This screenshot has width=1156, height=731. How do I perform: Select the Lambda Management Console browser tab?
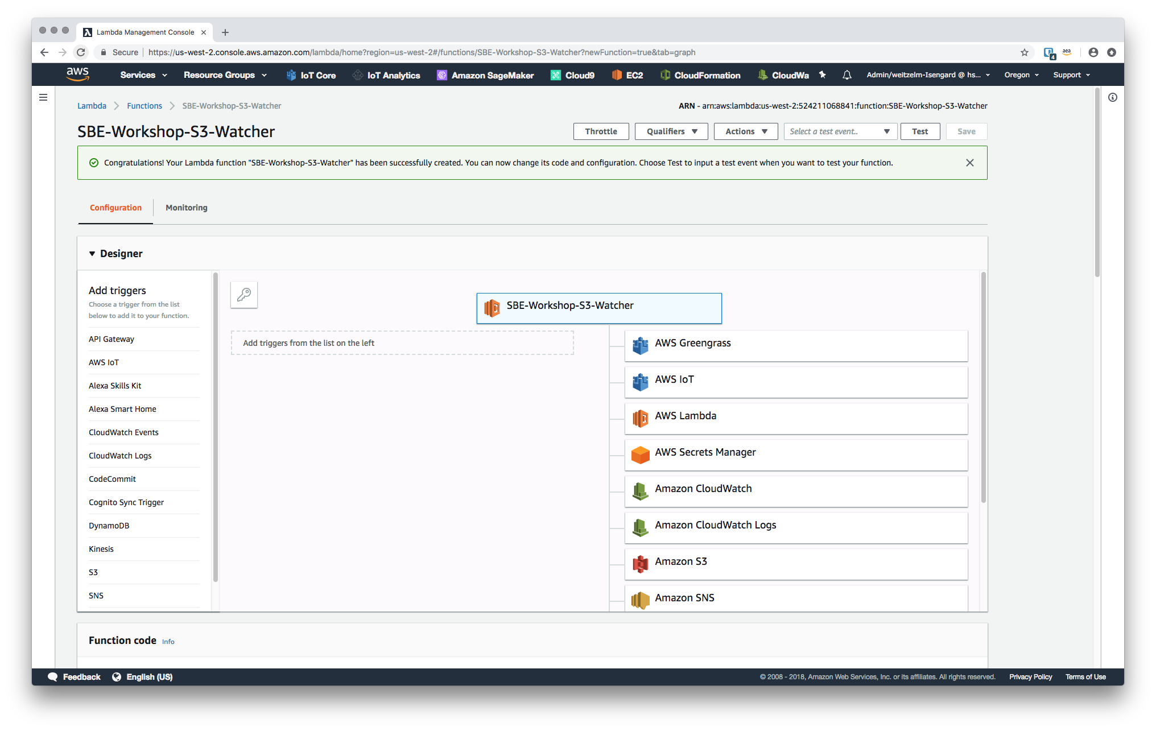[145, 32]
